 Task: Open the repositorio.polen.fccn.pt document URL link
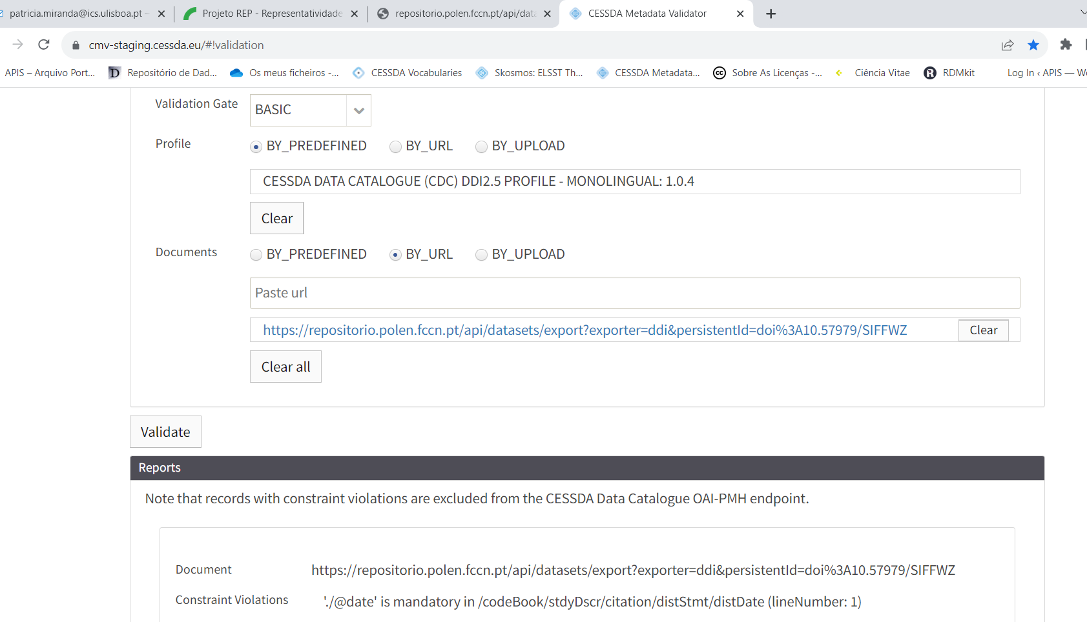click(x=585, y=330)
